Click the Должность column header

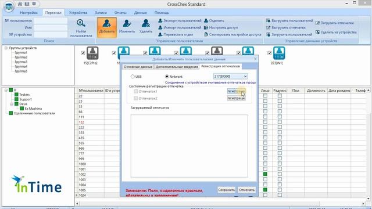316,91
